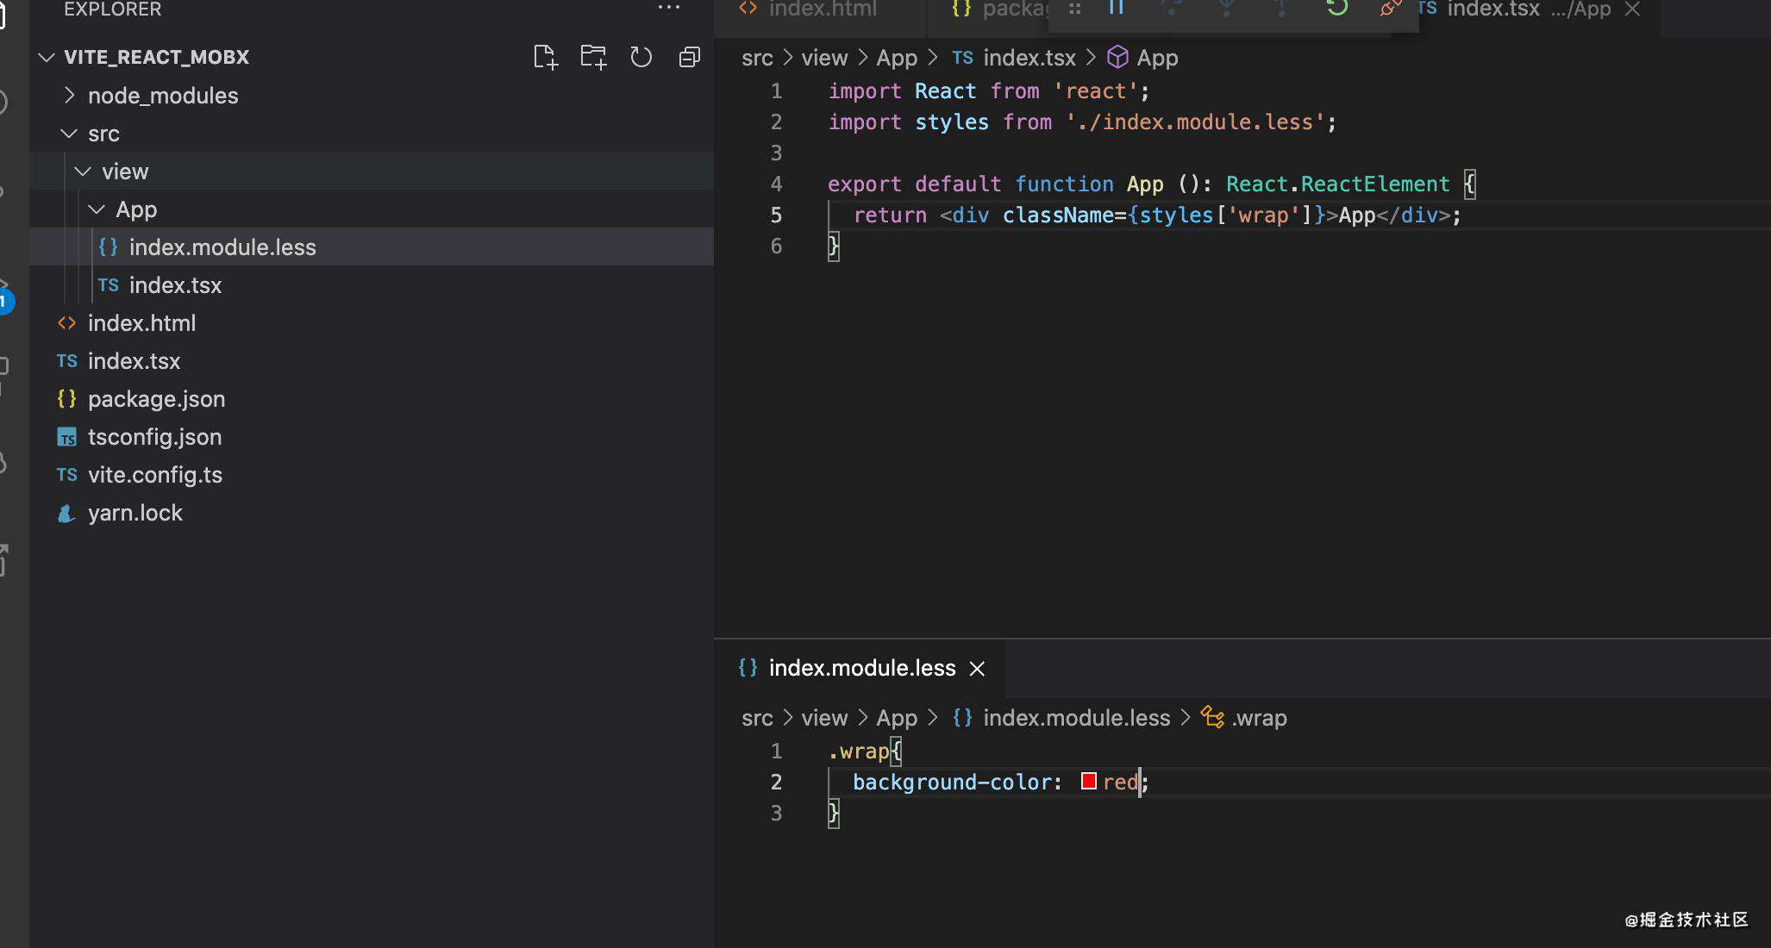Image resolution: width=1771 pixels, height=948 pixels.
Task: Close the index.tsx editor tab
Action: (x=1632, y=9)
